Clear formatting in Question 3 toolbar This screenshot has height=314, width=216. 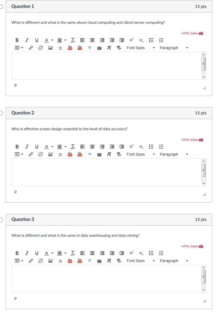point(73,253)
